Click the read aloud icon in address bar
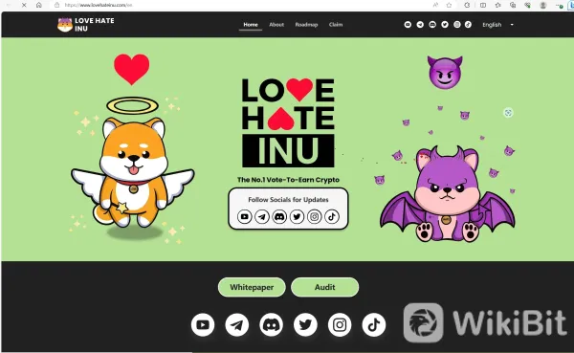574x353 pixels. (x=435, y=5)
